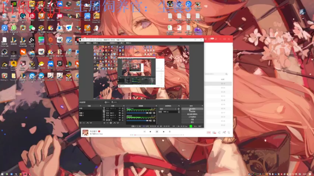Toggle lock on the top text source
Image resolution: width=314 pixels, height=176 pixels.
pos(122,108)
